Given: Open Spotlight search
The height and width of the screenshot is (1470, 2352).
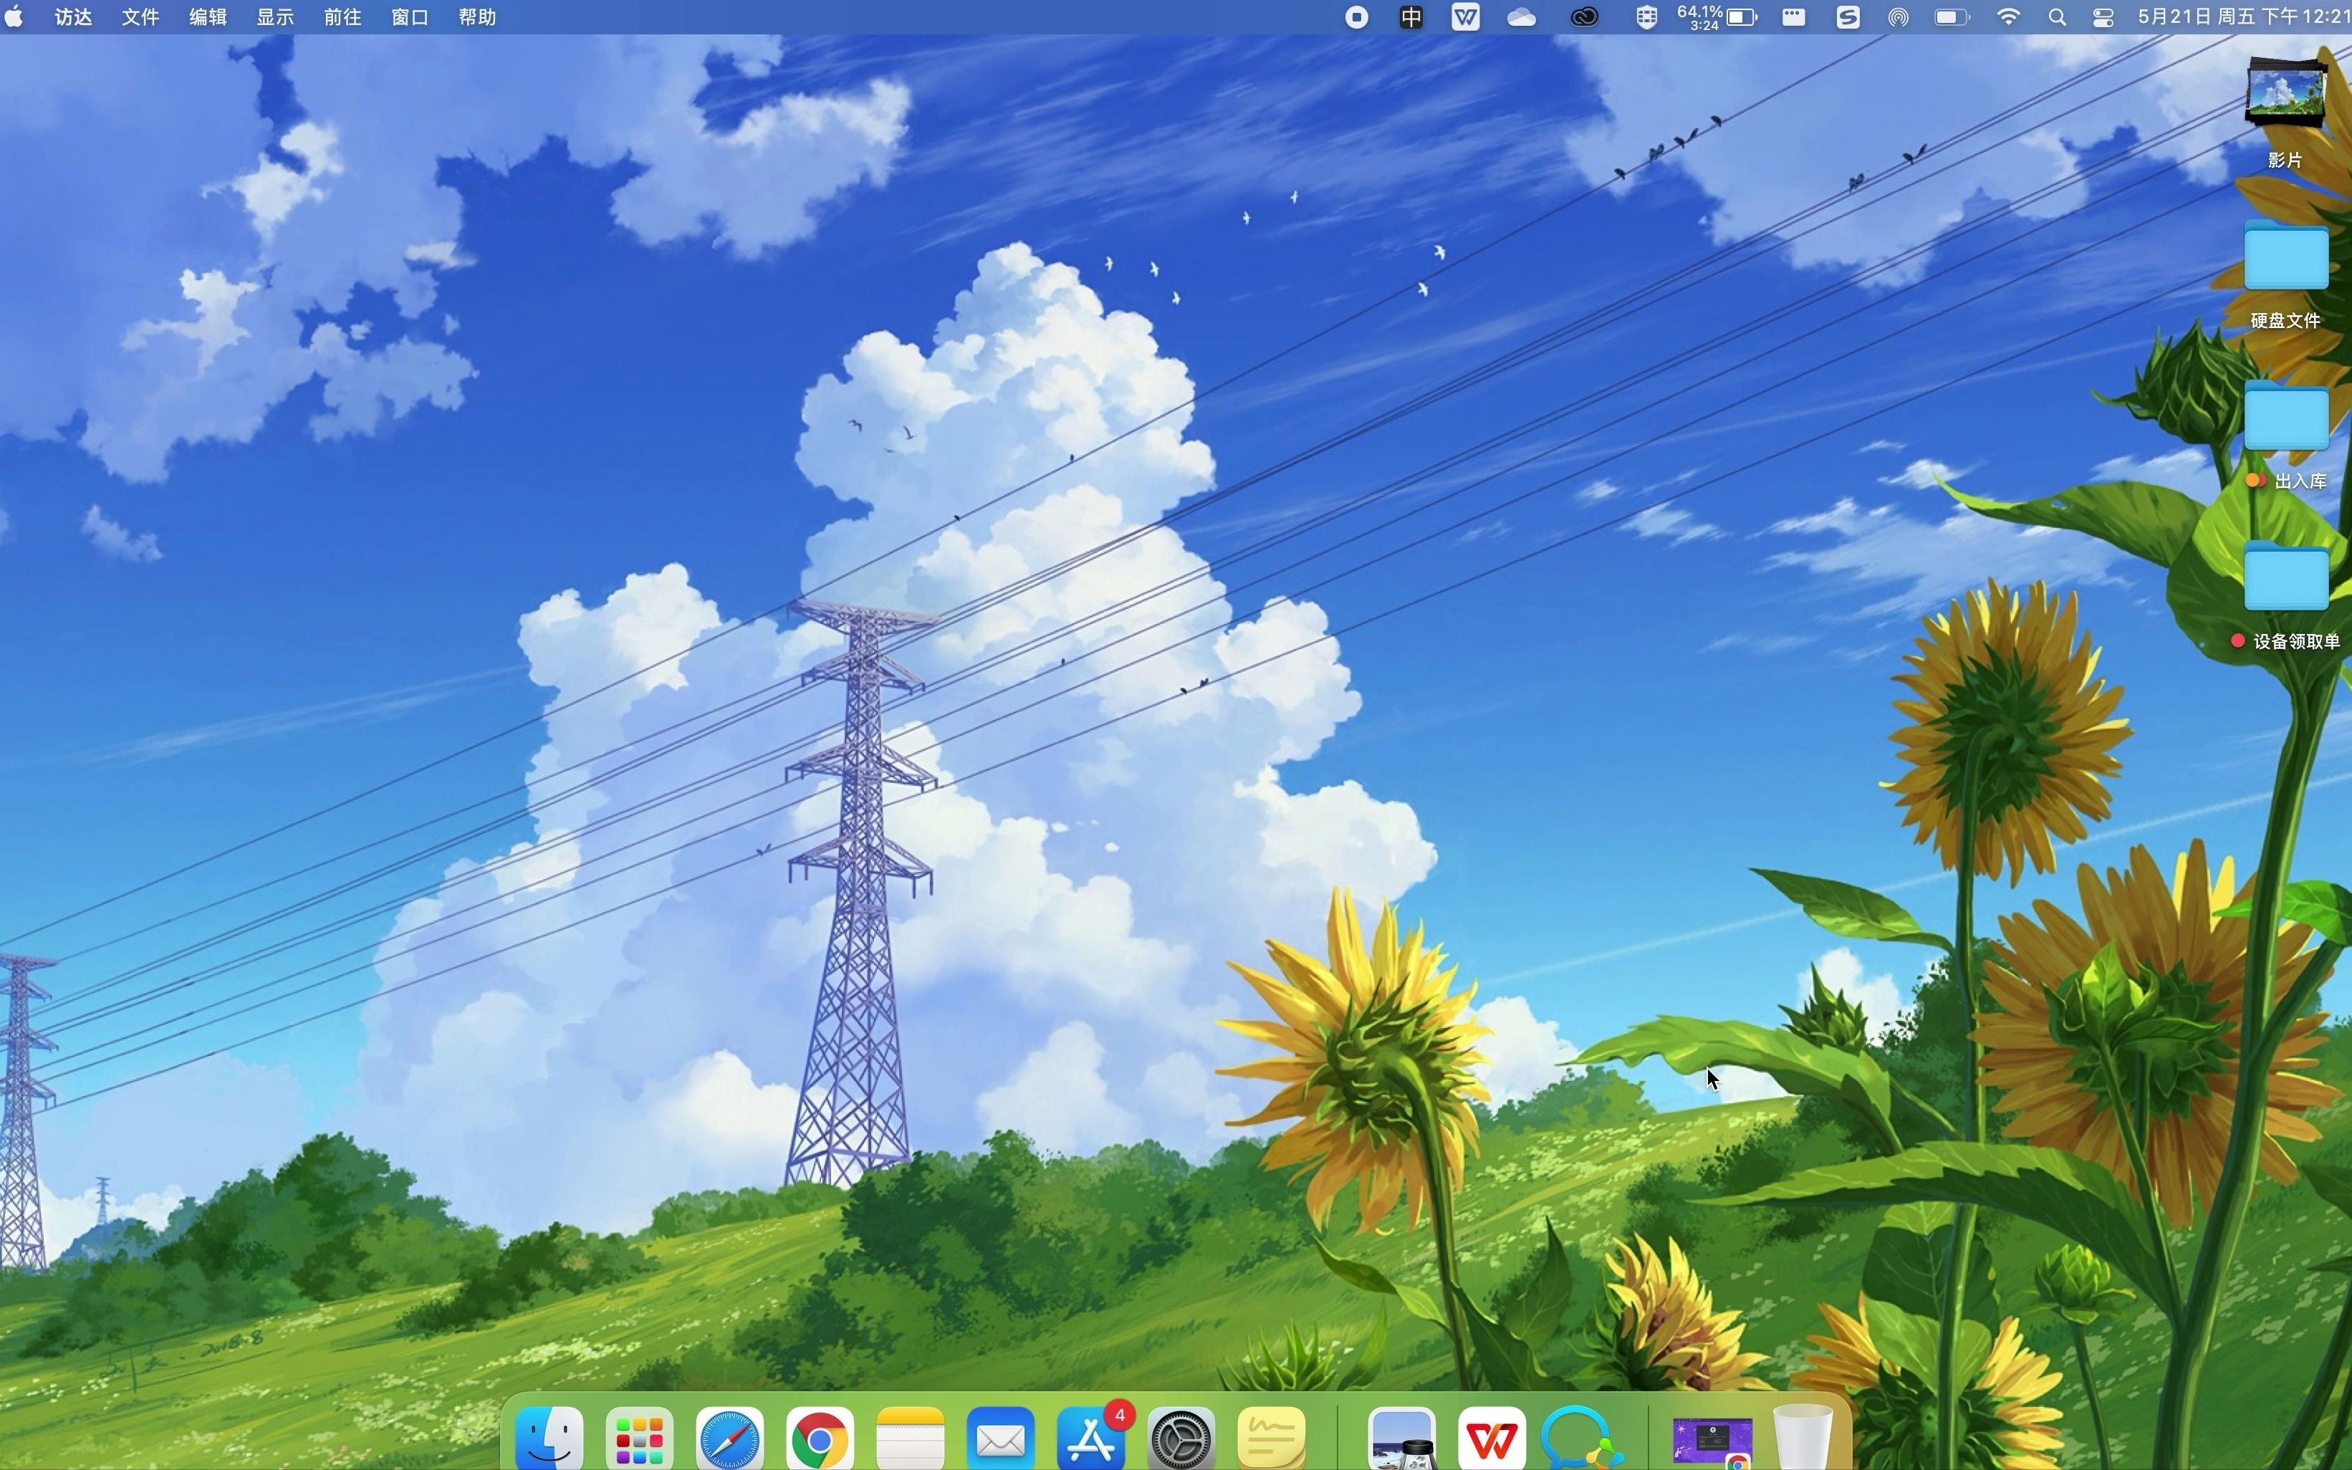Looking at the screenshot, I should (2058, 16).
